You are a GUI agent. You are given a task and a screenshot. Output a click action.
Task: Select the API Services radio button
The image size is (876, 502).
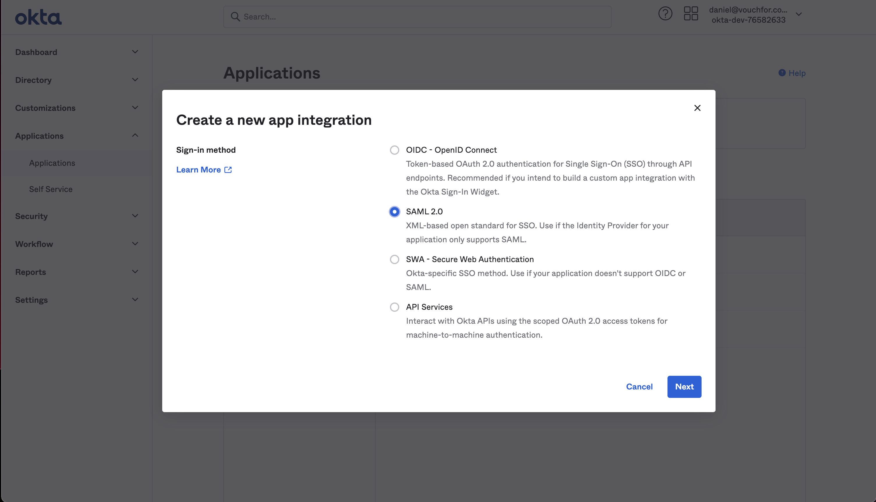(x=395, y=307)
